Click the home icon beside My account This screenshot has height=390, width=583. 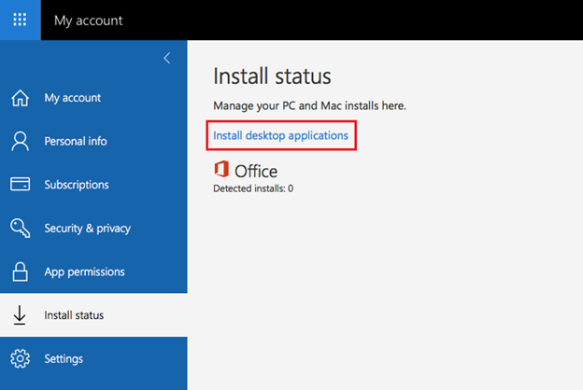[x=20, y=98]
